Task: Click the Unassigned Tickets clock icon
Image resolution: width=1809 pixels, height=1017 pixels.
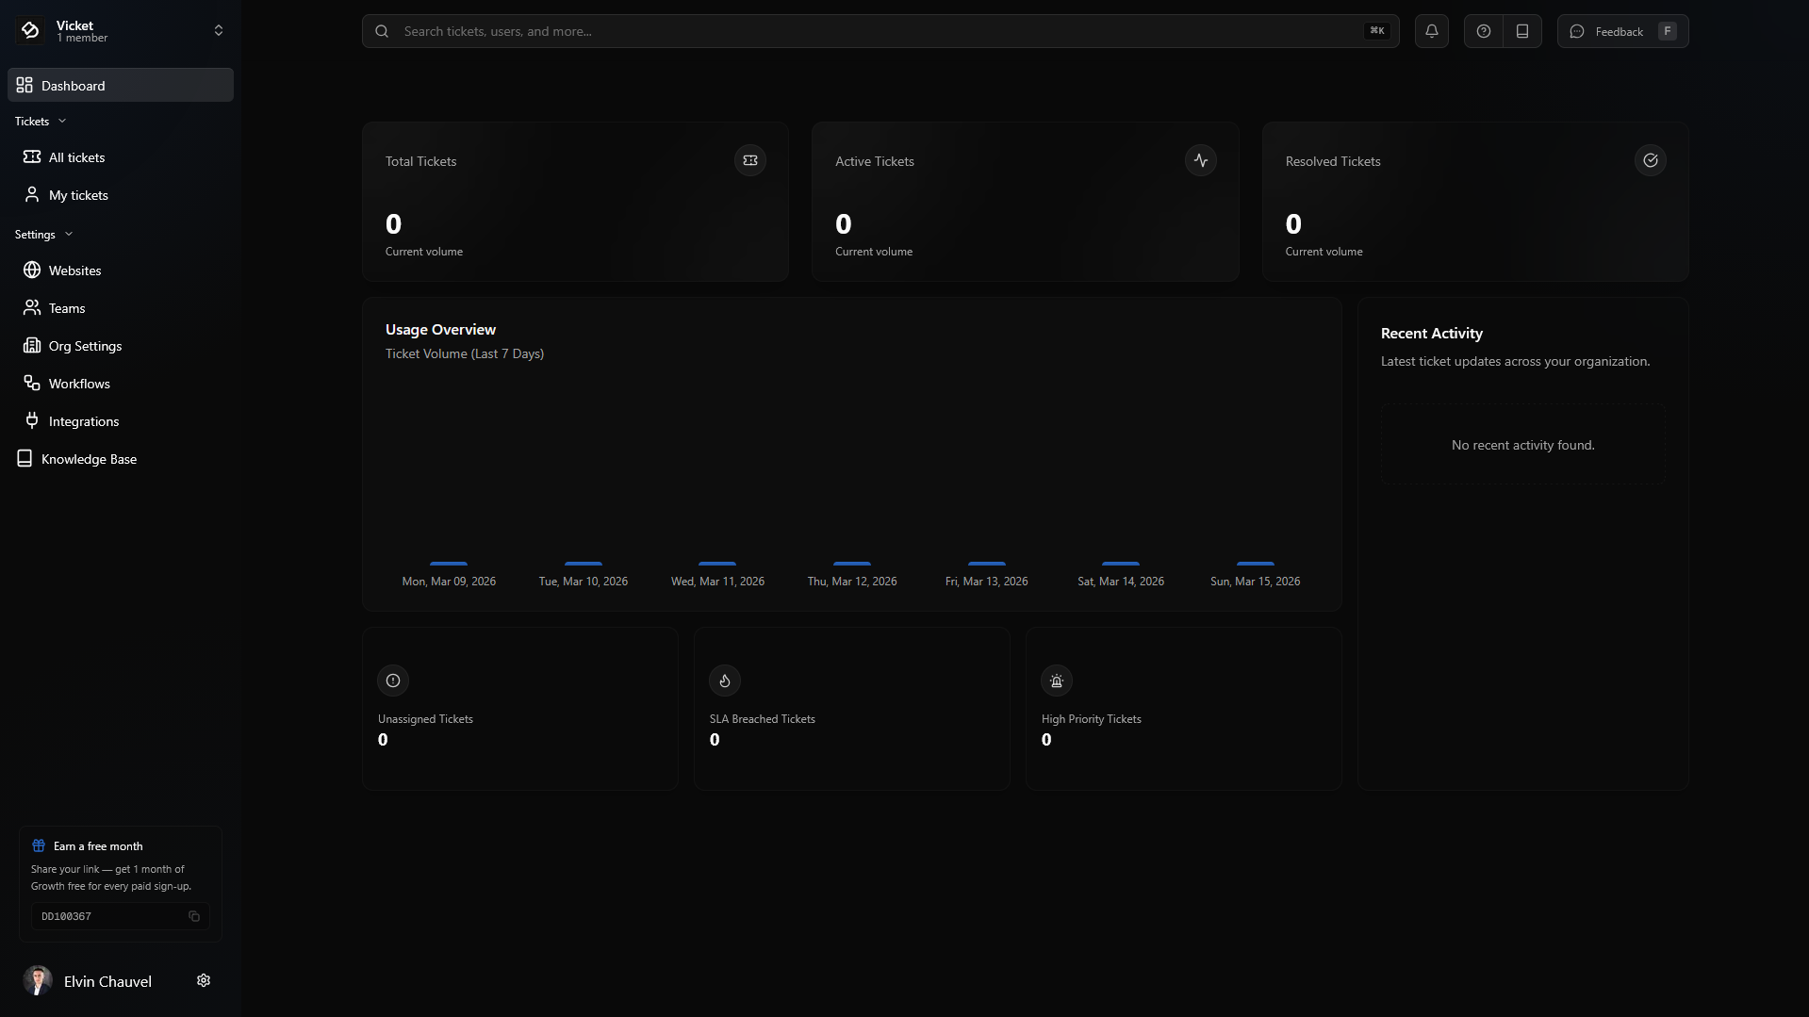Action: (x=391, y=681)
